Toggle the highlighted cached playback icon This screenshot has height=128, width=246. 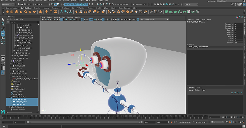click(230, 122)
